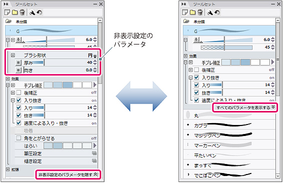Open the wrench settings icon in right panel

tap(210, 12)
